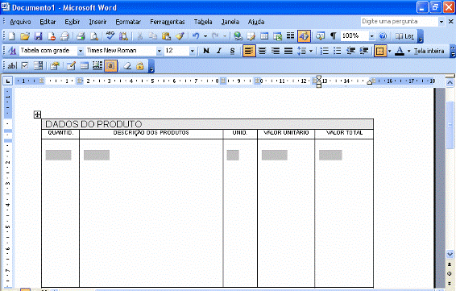Expand the font size dropdown
This screenshot has width=456, height=291.
click(x=193, y=51)
